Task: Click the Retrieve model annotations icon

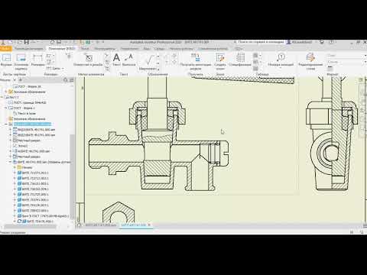Action: tap(196, 61)
